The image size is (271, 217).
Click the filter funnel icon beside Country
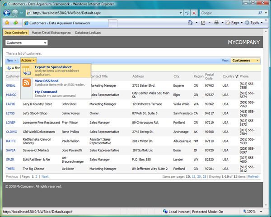click(237, 76)
